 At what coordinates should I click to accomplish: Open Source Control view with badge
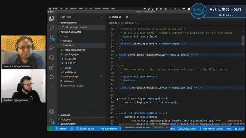point(52,38)
